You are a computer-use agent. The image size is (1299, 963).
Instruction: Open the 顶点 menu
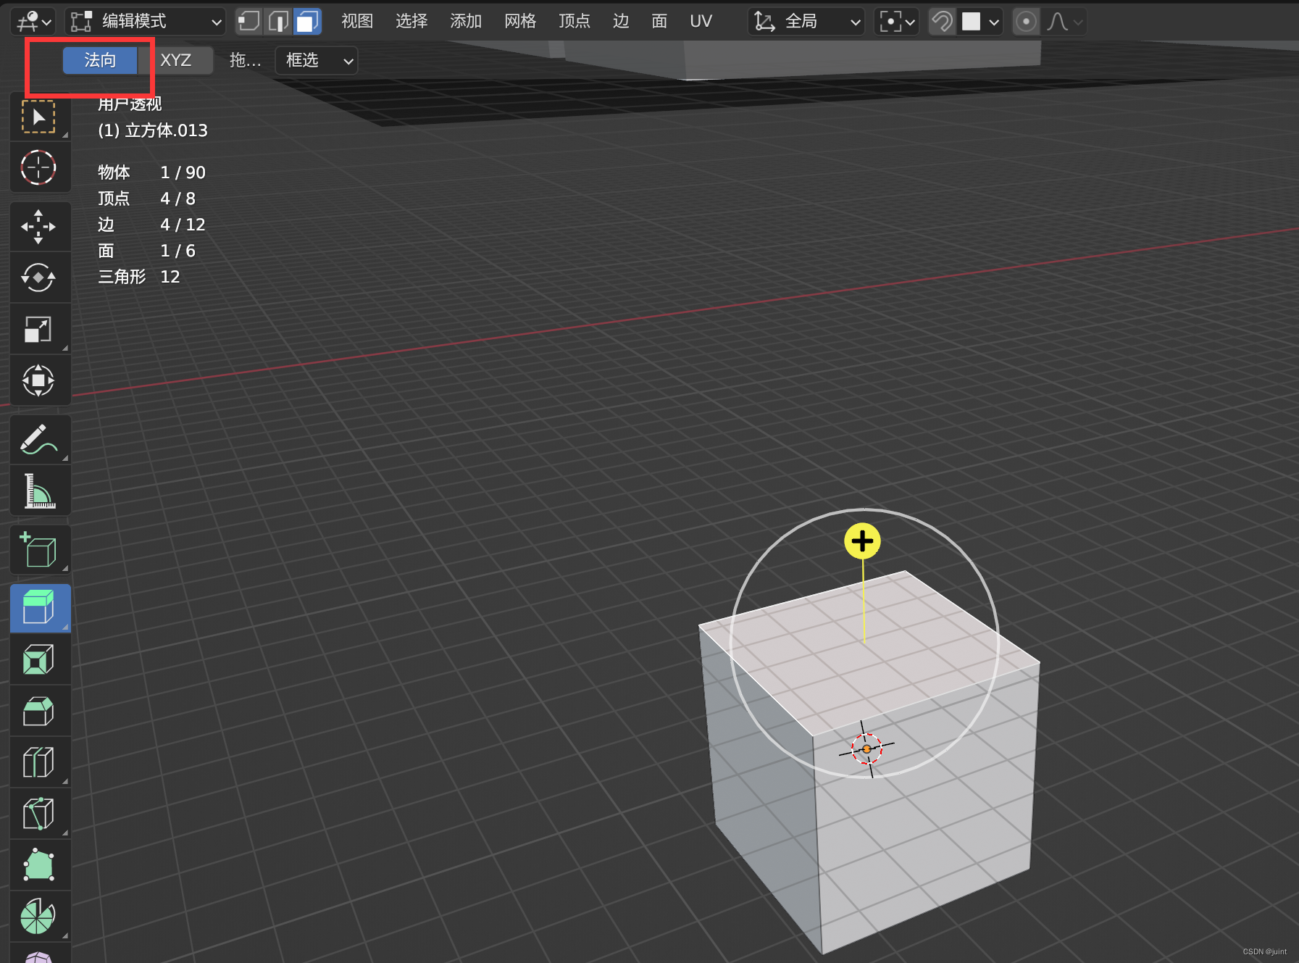pyautogui.click(x=575, y=21)
